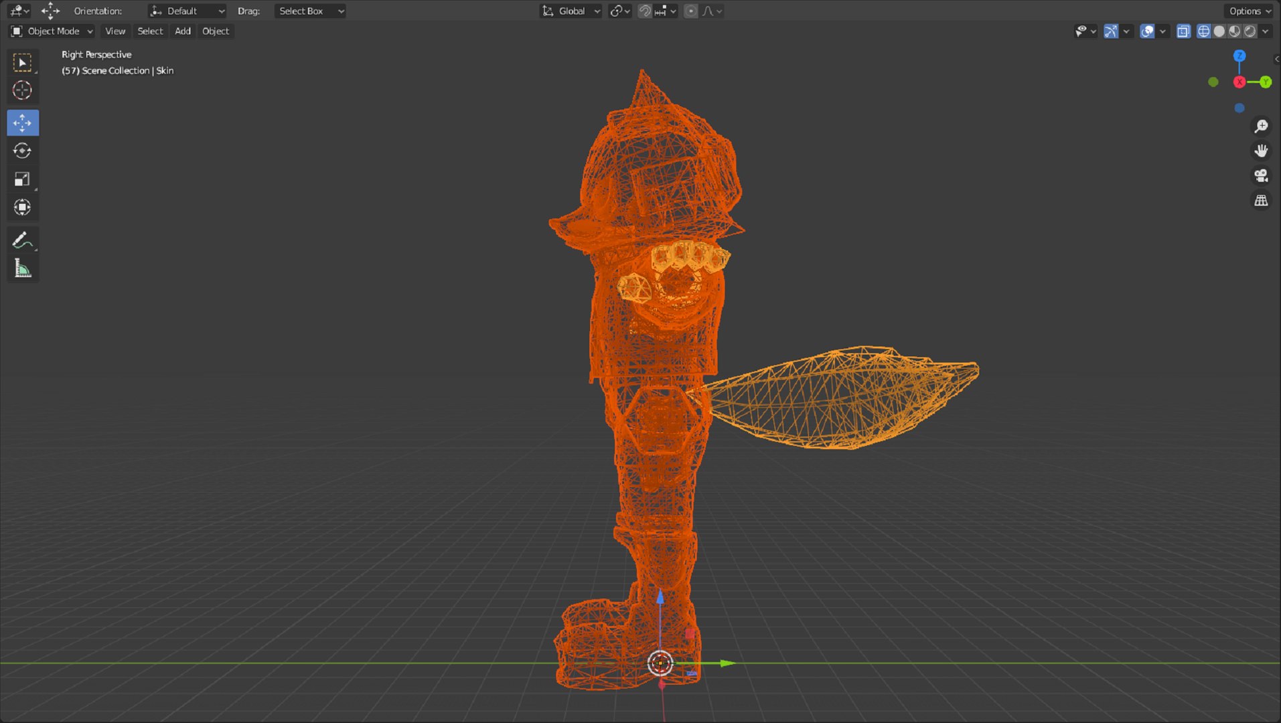The height and width of the screenshot is (723, 1281).
Task: Expand the shading options dropdown arrow
Action: tap(1265, 31)
